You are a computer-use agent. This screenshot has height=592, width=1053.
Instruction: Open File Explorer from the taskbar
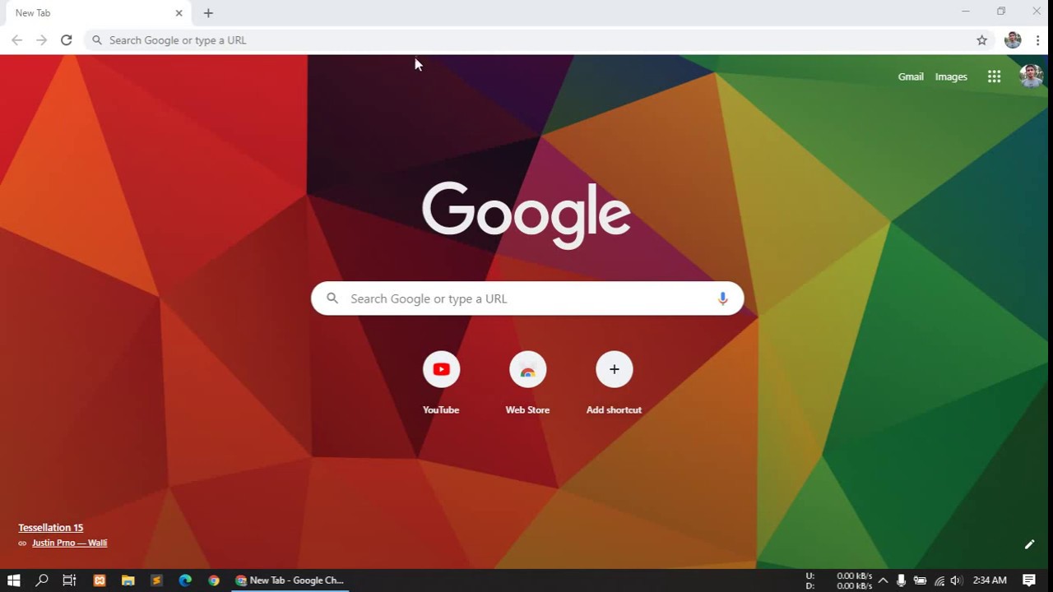click(128, 580)
